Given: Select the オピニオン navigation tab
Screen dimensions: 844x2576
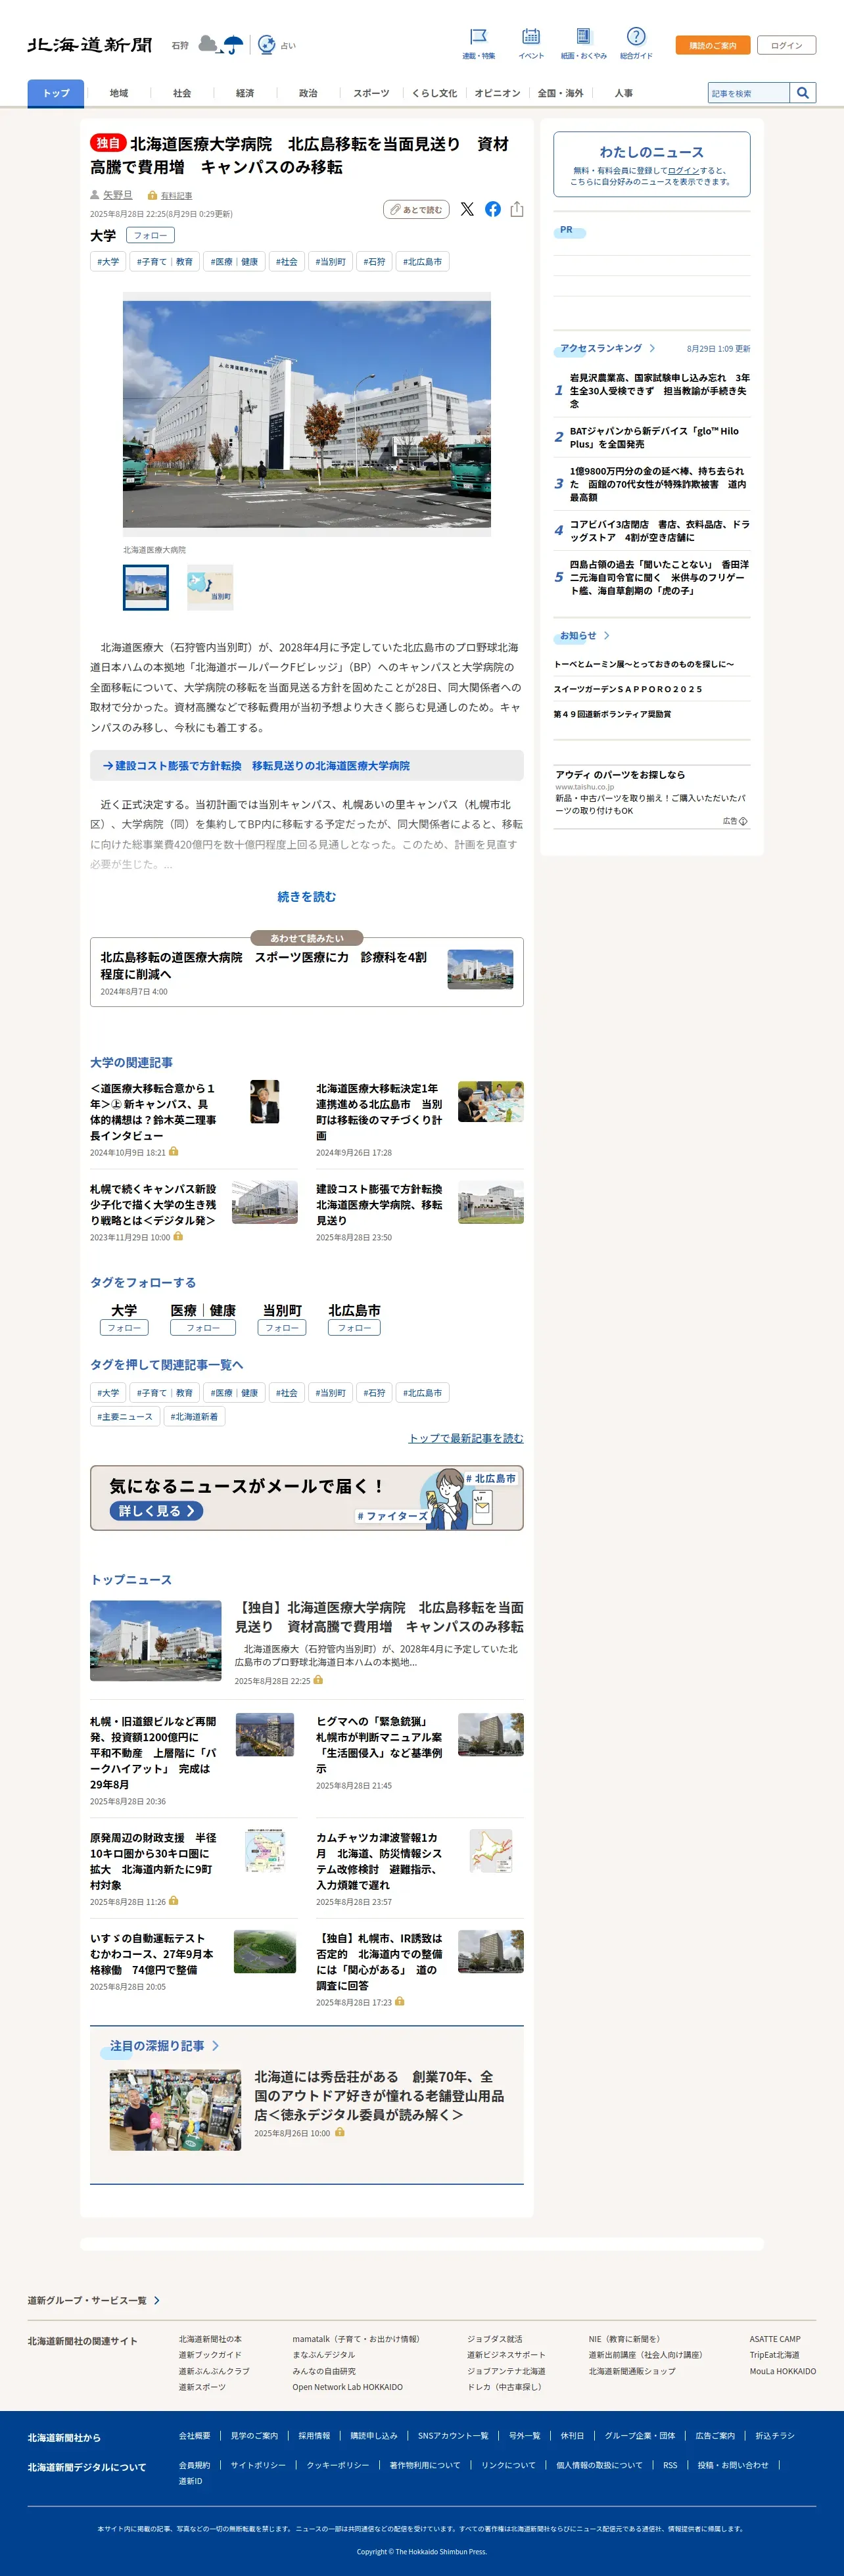Looking at the screenshot, I should click(497, 93).
